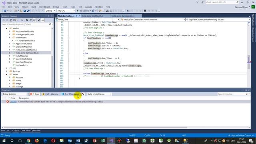Open the Debug configuration dropdown

coord(50,11)
